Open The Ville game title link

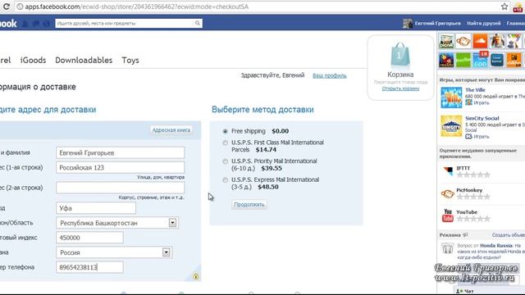tap(475, 90)
